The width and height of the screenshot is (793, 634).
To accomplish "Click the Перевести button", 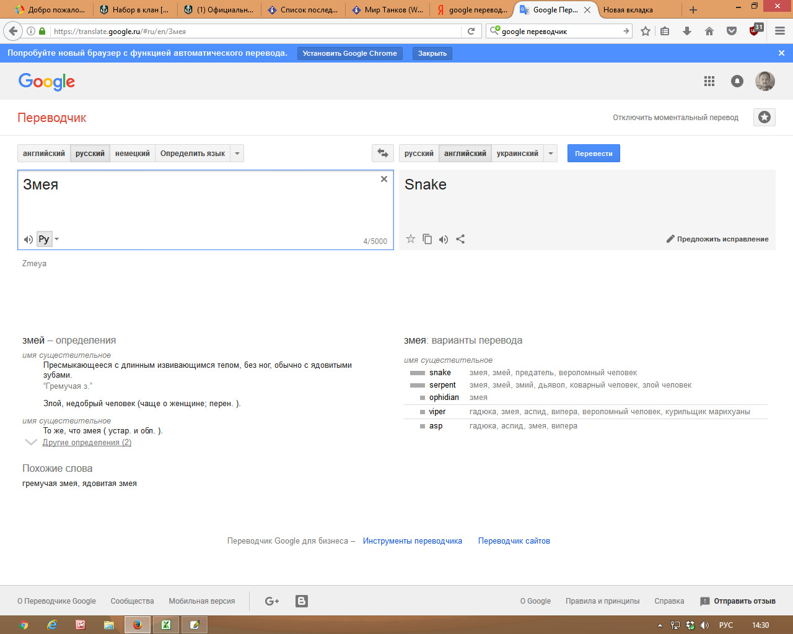I will 594,153.
